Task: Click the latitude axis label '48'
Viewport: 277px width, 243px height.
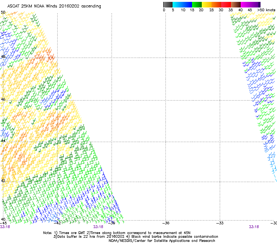Action: pyautogui.click(x=3, y=57)
